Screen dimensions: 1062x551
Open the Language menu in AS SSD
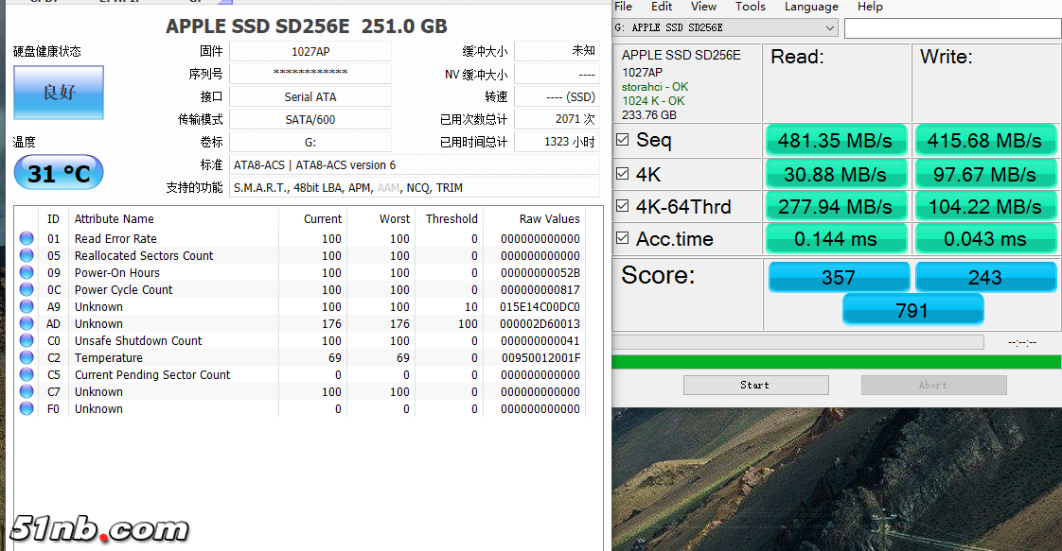811,7
